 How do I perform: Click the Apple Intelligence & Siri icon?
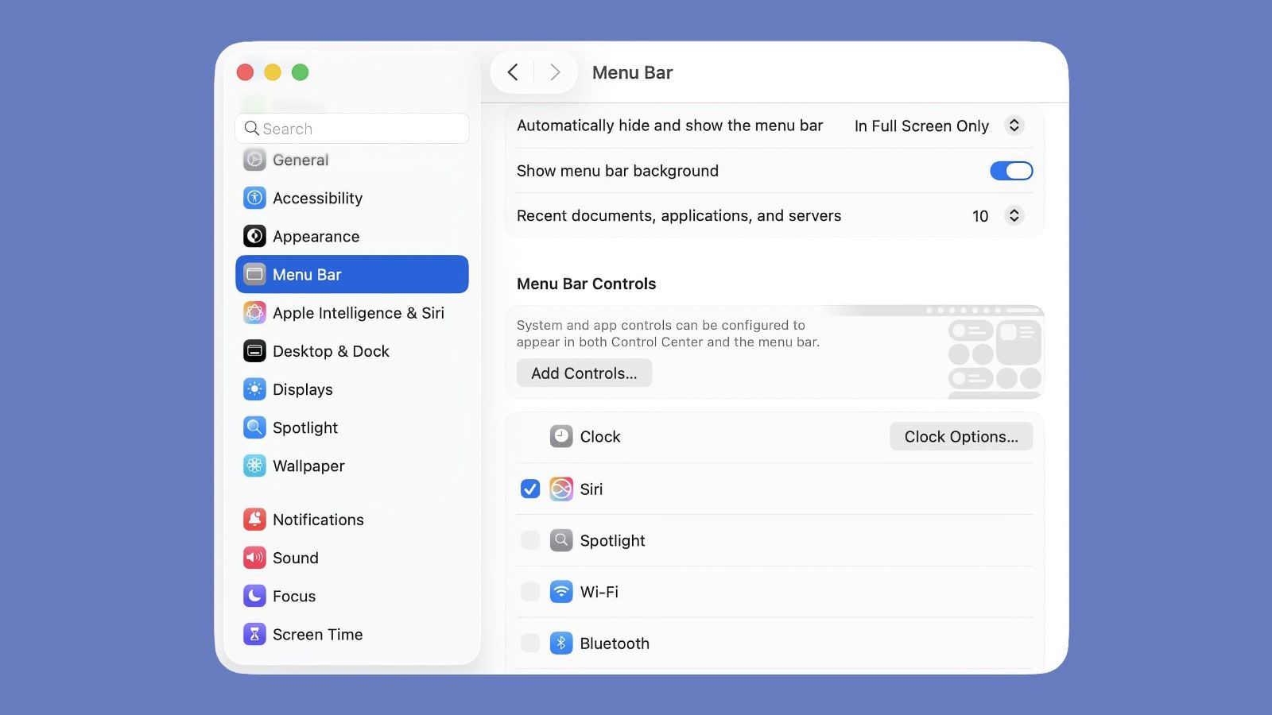point(254,312)
